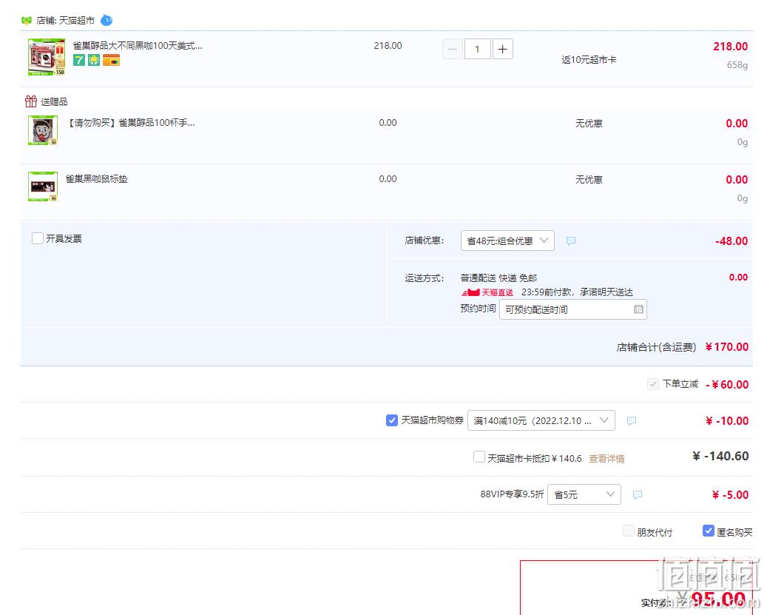Click the -48.00 store discount amount

(731, 241)
